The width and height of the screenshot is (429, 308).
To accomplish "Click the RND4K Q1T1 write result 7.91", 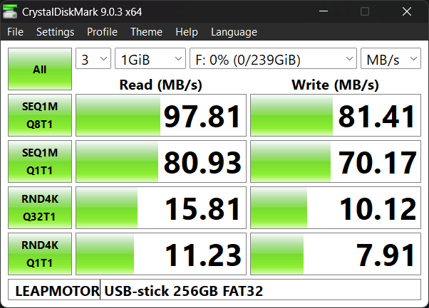I will point(336,254).
